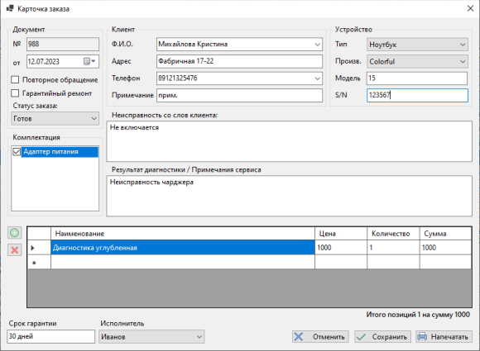
Task: Enable the Повторное обращение checkbox
Action: pyautogui.click(x=15, y=80)
